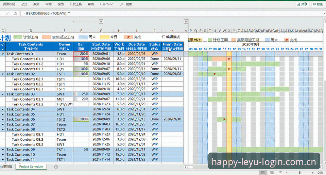Click zoom out minus icon
The height and width of the screenshot is (175, 326).
pyautogui.click(x=287, y=173)
